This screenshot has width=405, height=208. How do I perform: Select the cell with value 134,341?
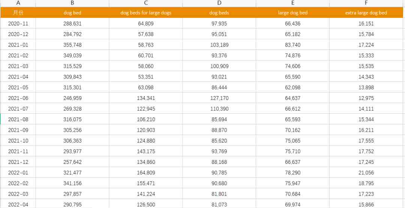tap(146, 98)
